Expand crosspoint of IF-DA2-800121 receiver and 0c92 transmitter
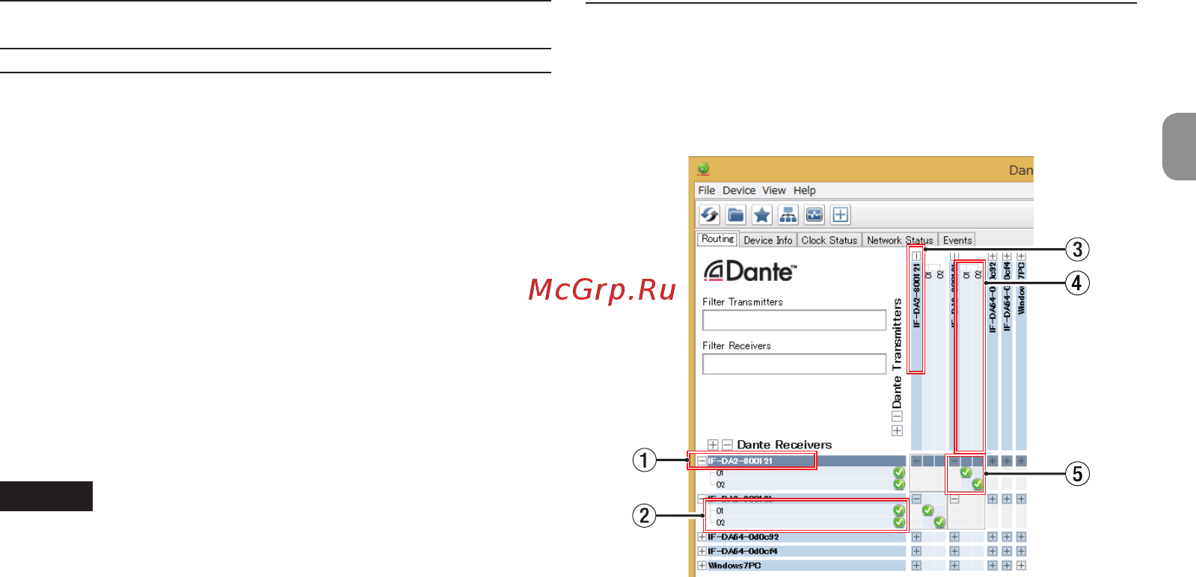Image resolution: width=1196 pixels, height=577 pixels. click(993, 461)
